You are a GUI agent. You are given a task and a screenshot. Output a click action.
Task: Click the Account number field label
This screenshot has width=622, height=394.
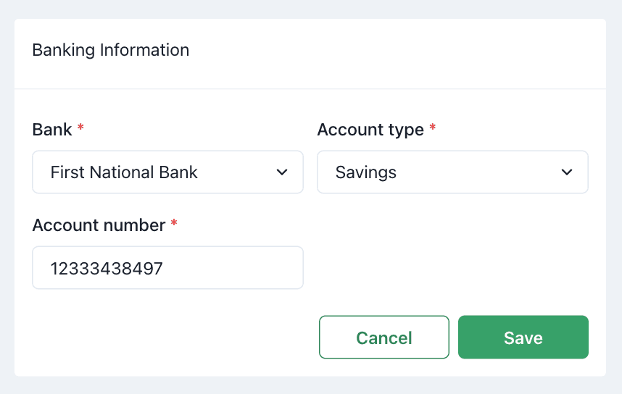pos(99,225)
